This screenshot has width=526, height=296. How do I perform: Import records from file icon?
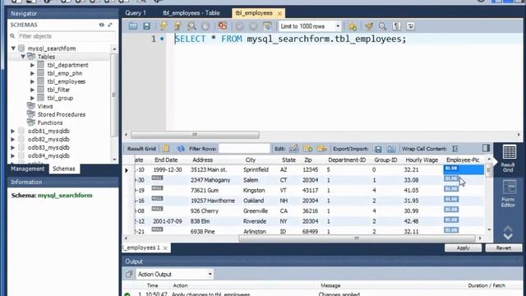[391, 149]
